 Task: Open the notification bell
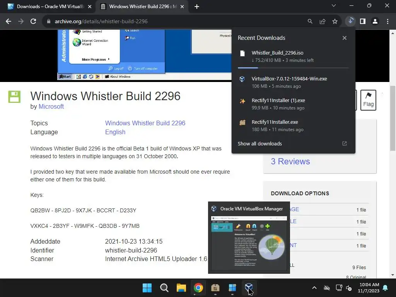point(386,288)
